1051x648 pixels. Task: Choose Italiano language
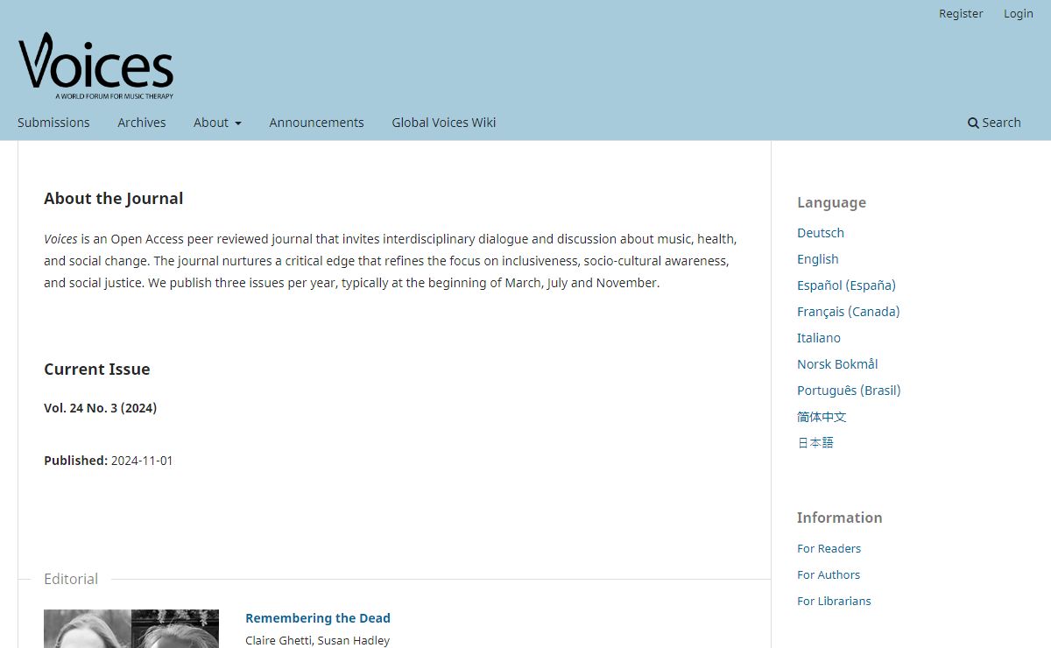(819, 338)
